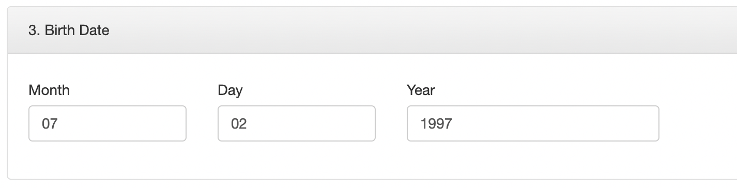
Task: Focus the Month input field
Action: (x=108, y=123)
